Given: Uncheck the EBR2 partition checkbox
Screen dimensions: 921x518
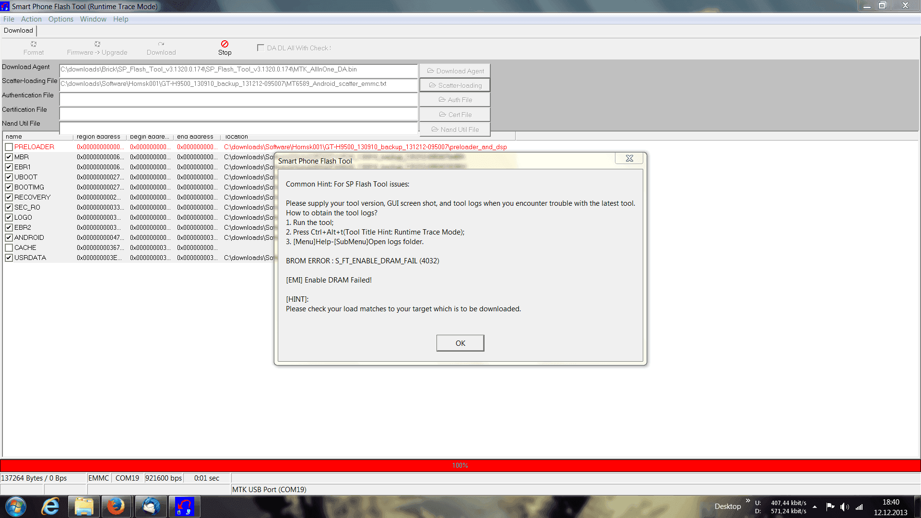Looking at the screenshot, I should 9,227.
